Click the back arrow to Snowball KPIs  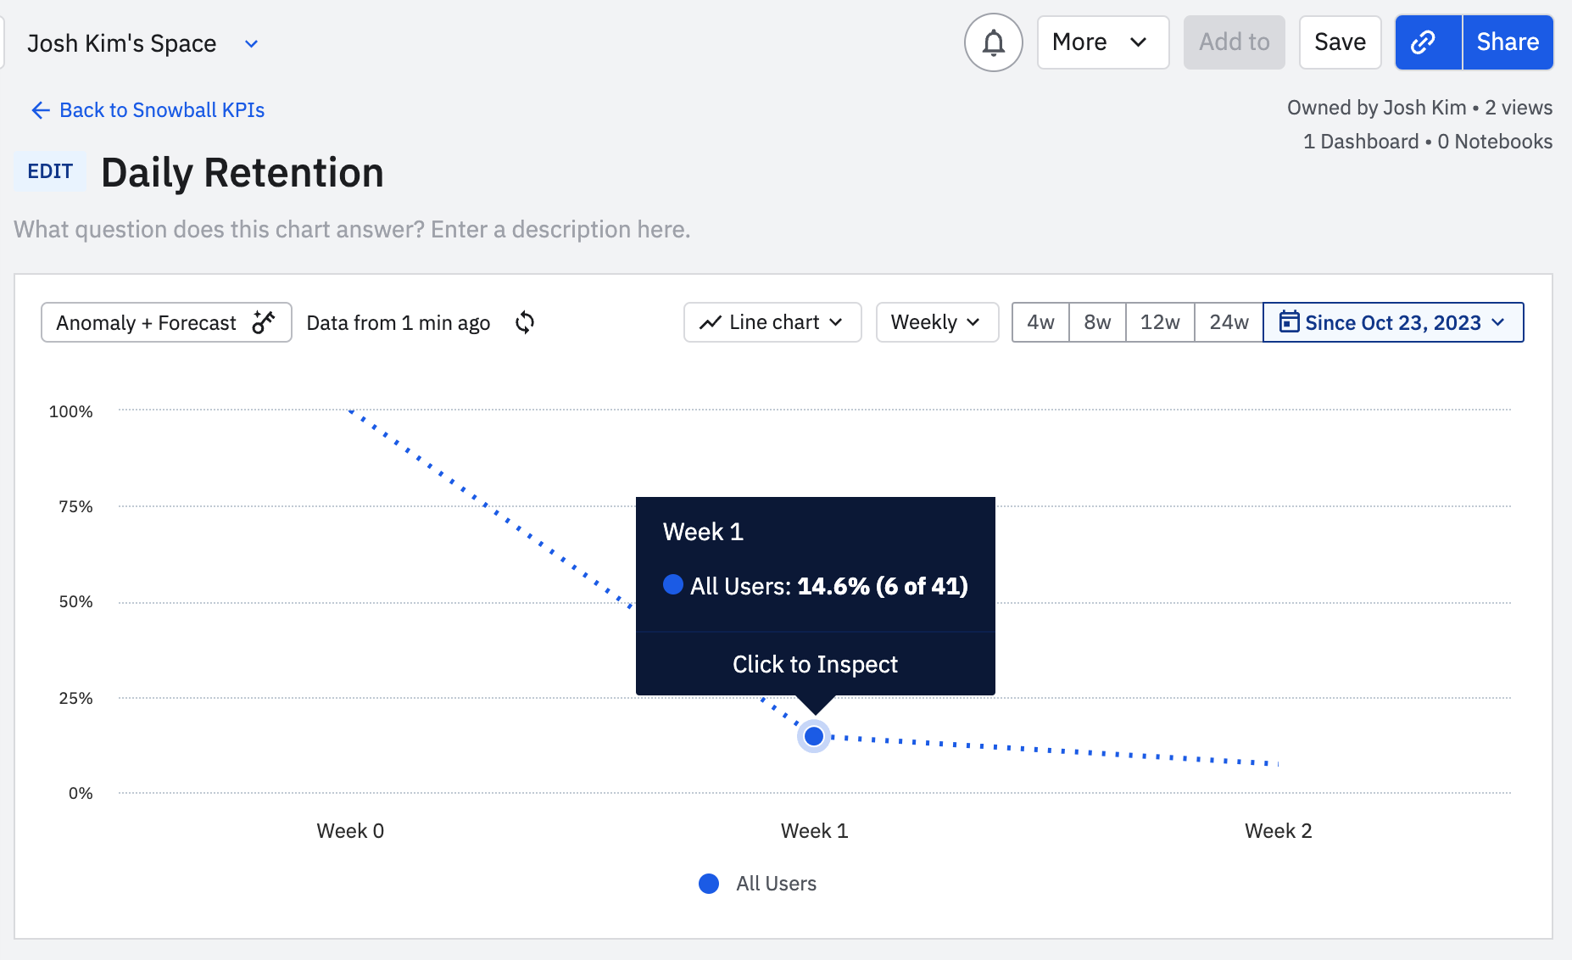40,110
